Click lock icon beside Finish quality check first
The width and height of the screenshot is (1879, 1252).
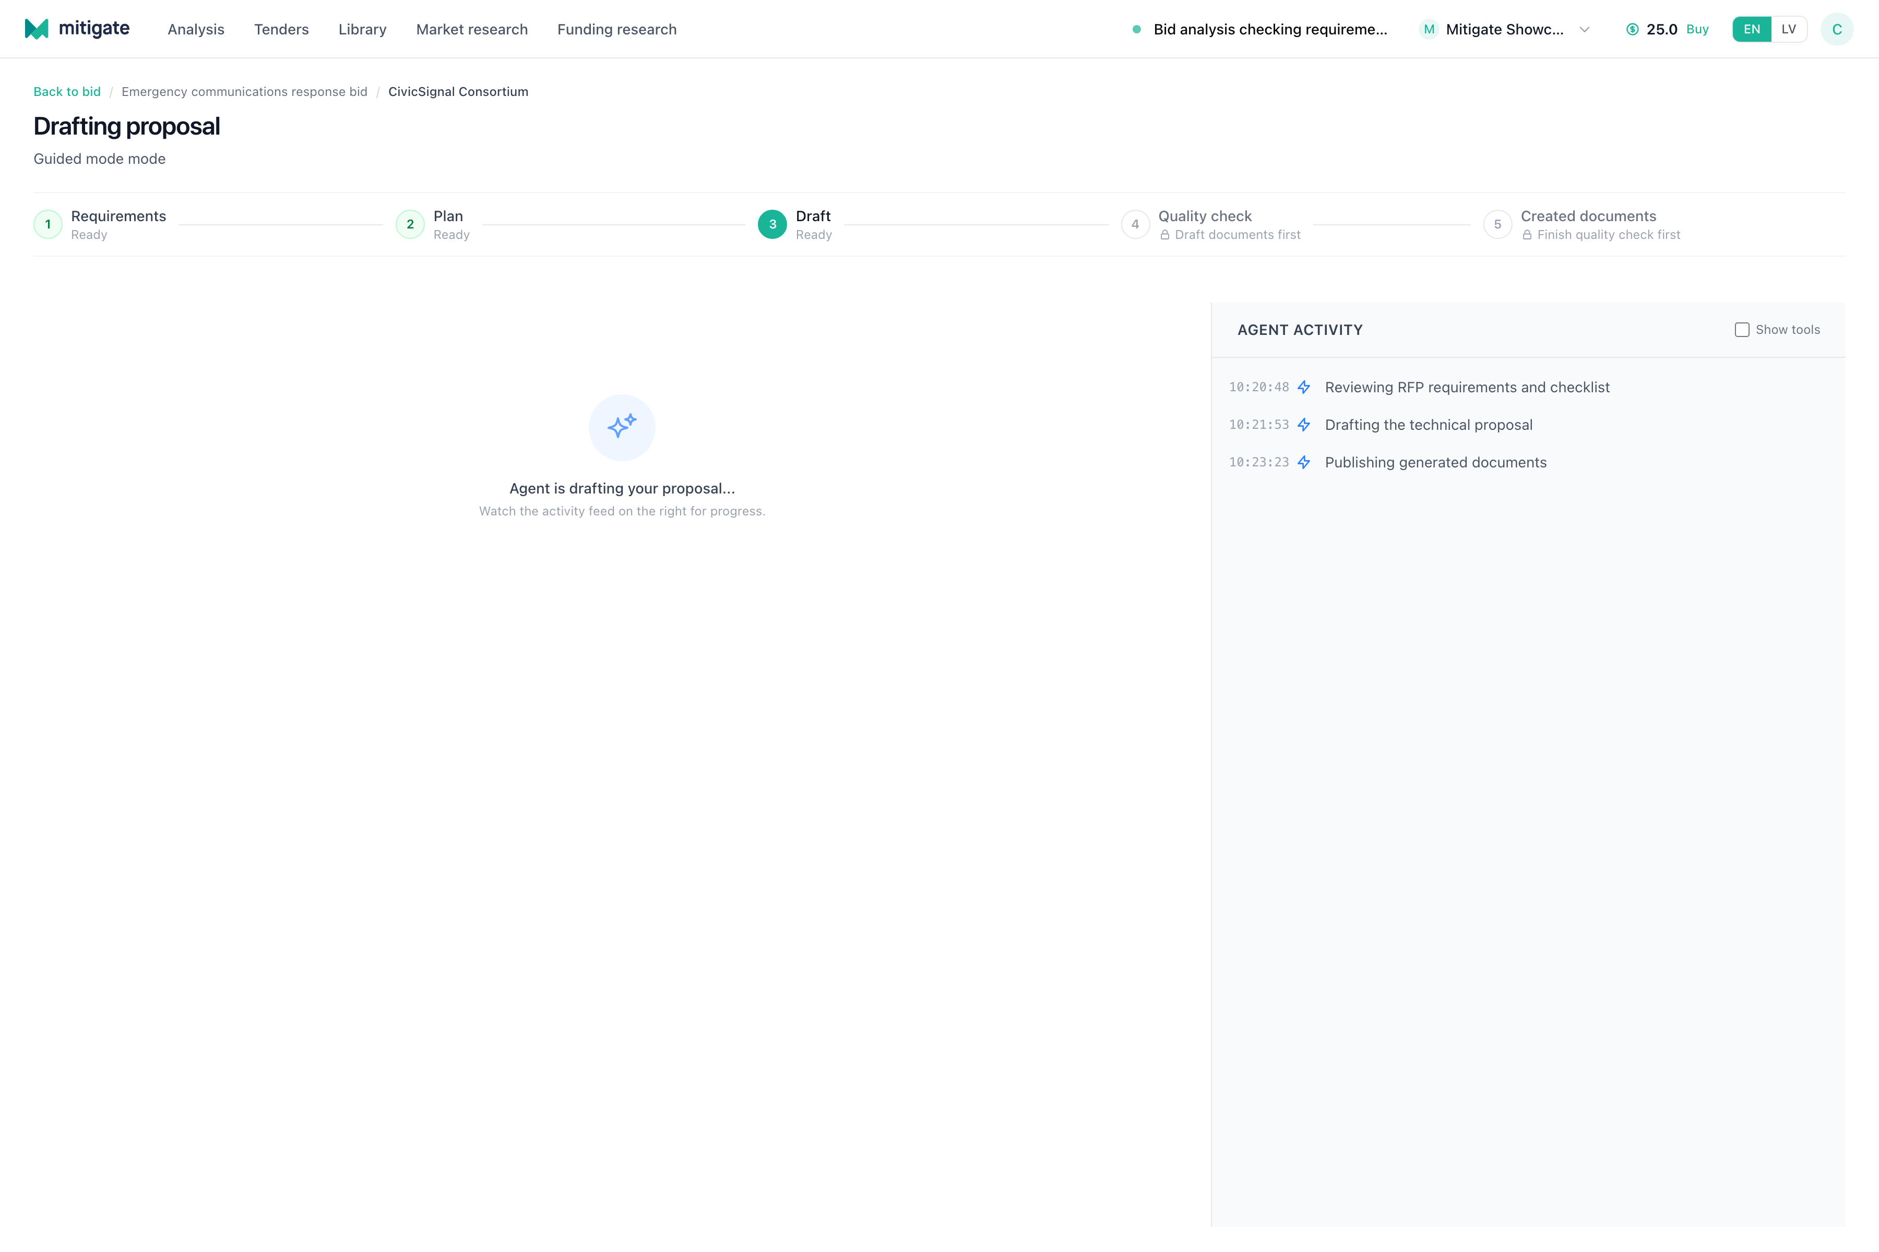(x=1527, y=235)
